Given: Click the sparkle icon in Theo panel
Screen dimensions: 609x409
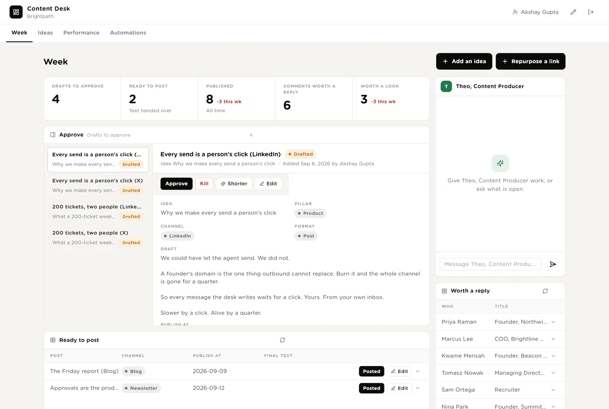Looking at the screenshot, I should click(500, 163).
